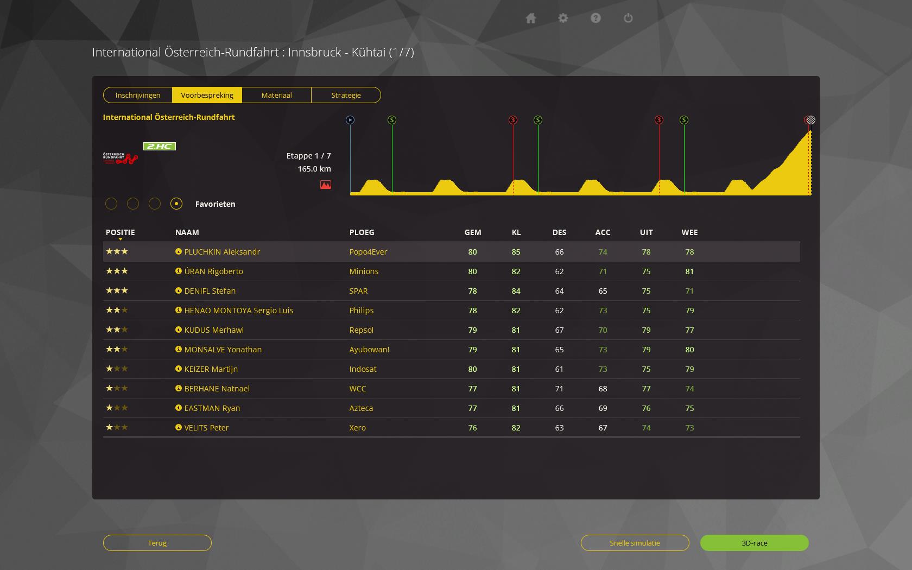
Task: Open team Ayubowan! link
Action: (369, 350)
